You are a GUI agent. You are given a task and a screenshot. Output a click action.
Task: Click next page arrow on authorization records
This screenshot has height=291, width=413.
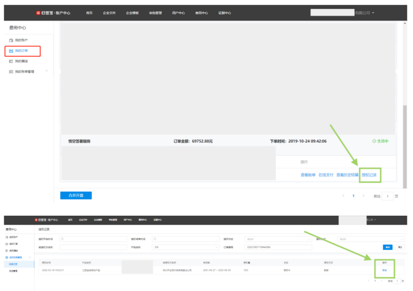(x=381, y=281)
